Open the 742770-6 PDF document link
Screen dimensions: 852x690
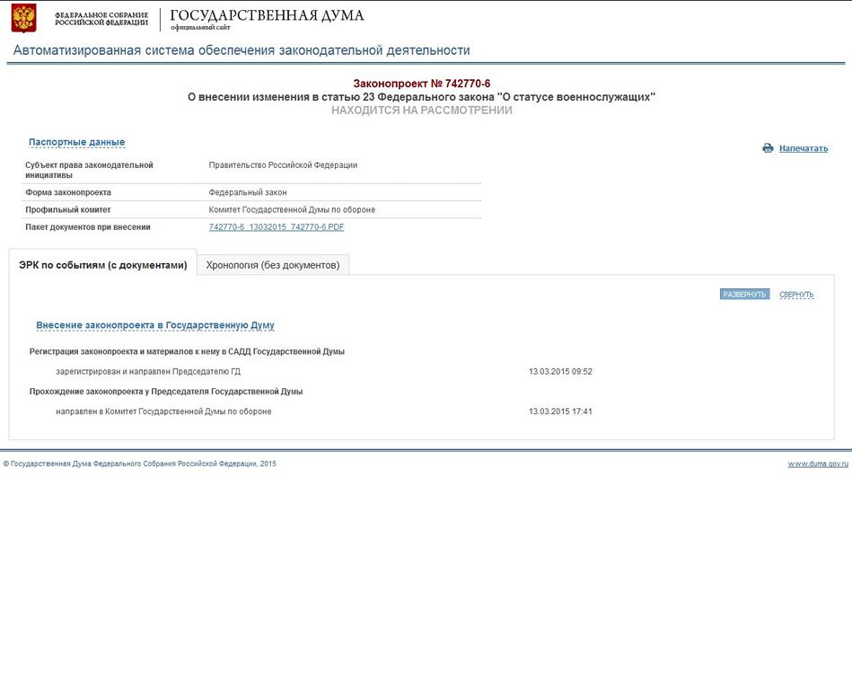click(x=276, y=227)
